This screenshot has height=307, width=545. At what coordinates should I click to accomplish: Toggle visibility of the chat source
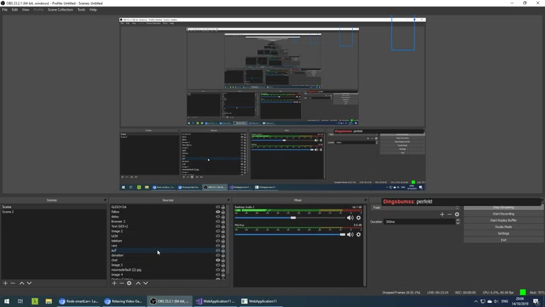(x=218, y=260)
